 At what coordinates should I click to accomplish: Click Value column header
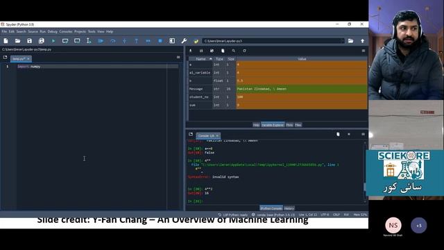click(302, 59)
